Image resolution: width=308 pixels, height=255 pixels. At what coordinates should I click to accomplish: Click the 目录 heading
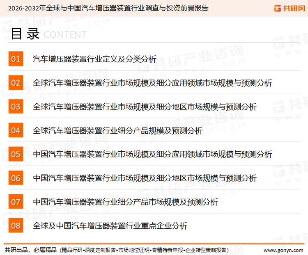[x=25, y=34]
